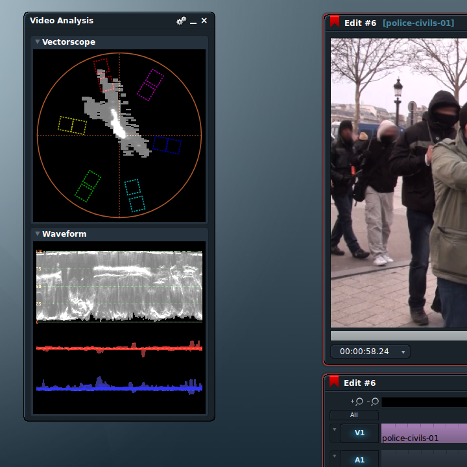This screenshot has width=467, height=467.
Task: Click the black timeline overview strip
Action: pyautogui.click(x=424, y=402)
